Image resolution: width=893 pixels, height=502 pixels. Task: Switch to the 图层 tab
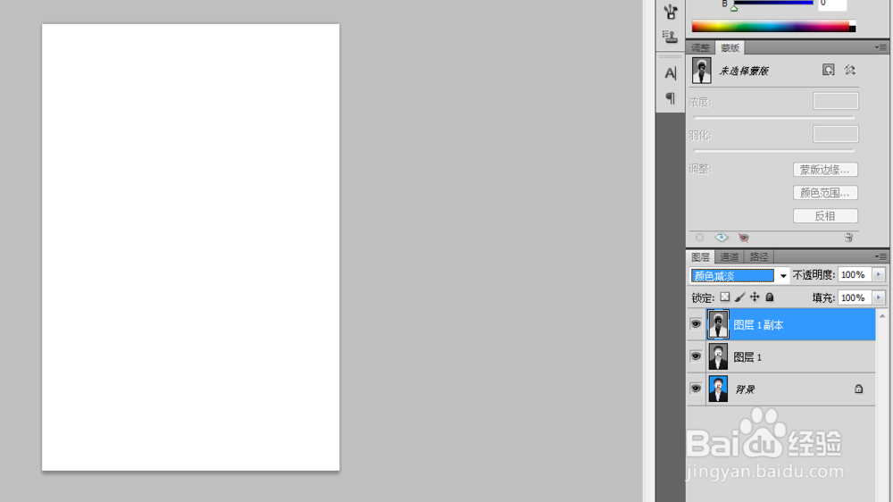click(x=700, y=257)
